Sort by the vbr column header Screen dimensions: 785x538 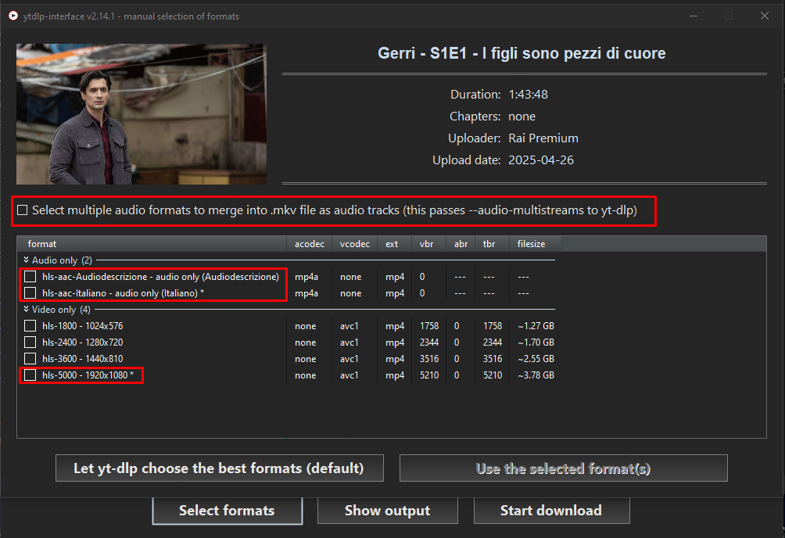tap(428, 244)
